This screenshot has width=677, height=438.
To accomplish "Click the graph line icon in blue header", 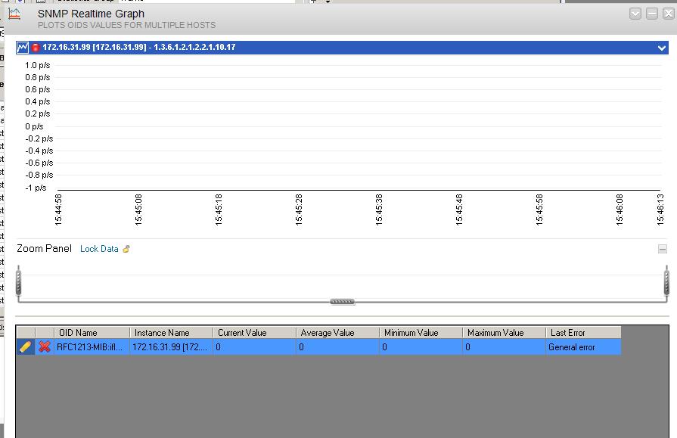I will (23, 47).
